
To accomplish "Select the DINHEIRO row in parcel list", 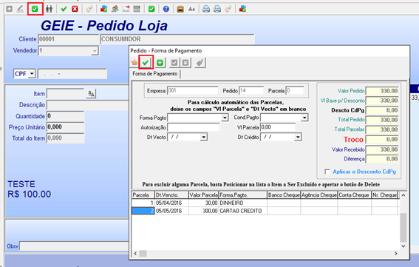I will coord(265,203).
